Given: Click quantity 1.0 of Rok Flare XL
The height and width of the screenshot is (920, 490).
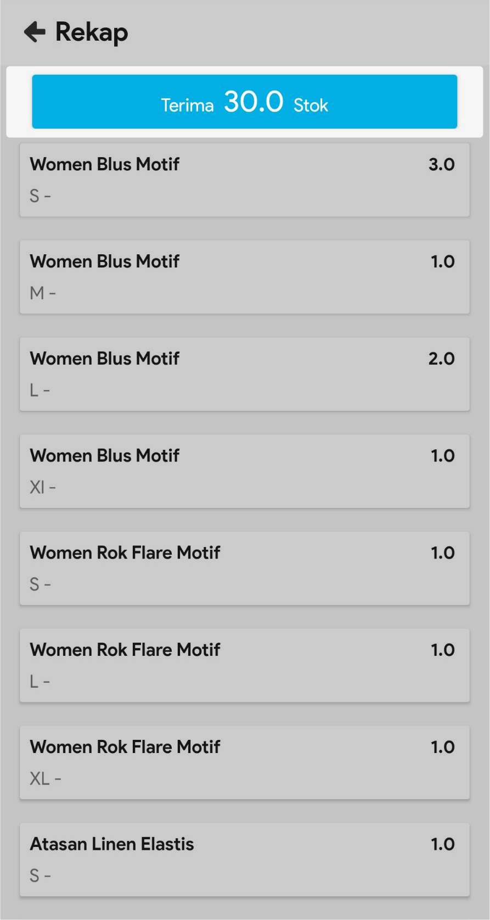Looking at the screenshot, I should (442, 747).
